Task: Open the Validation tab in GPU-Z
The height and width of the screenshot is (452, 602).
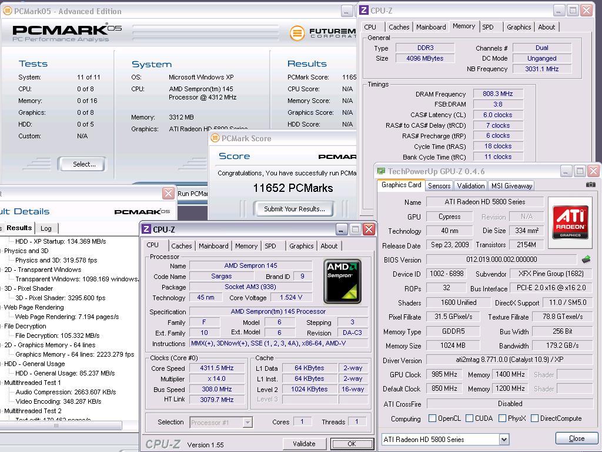Action: click(471, 185)
